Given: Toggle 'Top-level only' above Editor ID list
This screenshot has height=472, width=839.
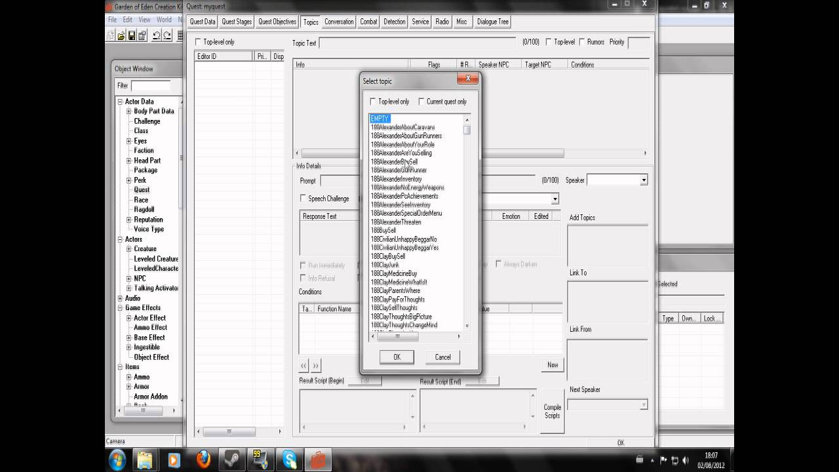Looking at the screenshot, I should pos(199,42).
